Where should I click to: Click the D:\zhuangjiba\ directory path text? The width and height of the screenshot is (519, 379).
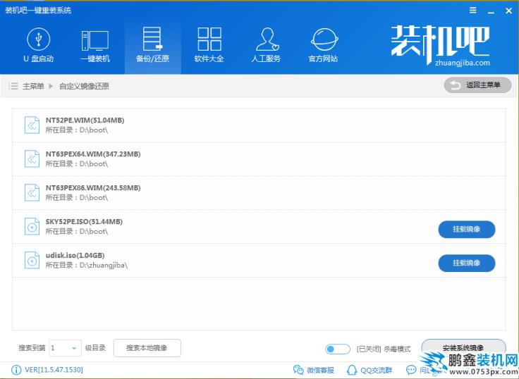pos(104,266)
